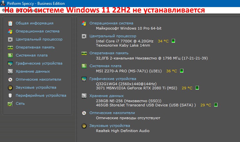The width and height of the screenshot is (240, 142).
Task: Click the Графические устройства heading in the summary panel
Action: point(113,79)
